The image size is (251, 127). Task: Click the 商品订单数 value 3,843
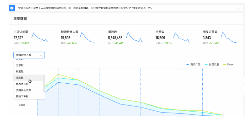click(x=207, y=38)
